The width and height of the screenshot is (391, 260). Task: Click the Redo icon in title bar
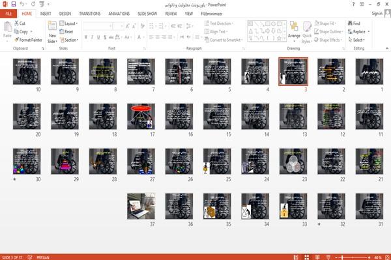[x=33, y=5]
